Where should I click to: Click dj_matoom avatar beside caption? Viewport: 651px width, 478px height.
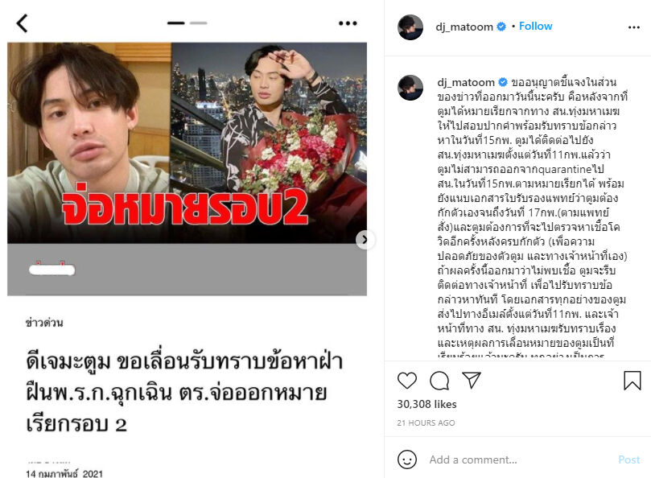click(410, 88)
